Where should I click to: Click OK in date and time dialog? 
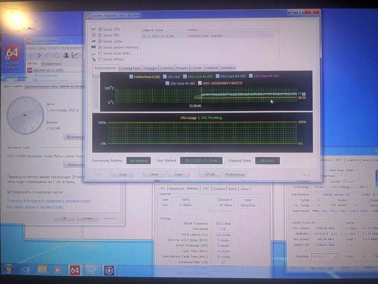coord(64,218)
